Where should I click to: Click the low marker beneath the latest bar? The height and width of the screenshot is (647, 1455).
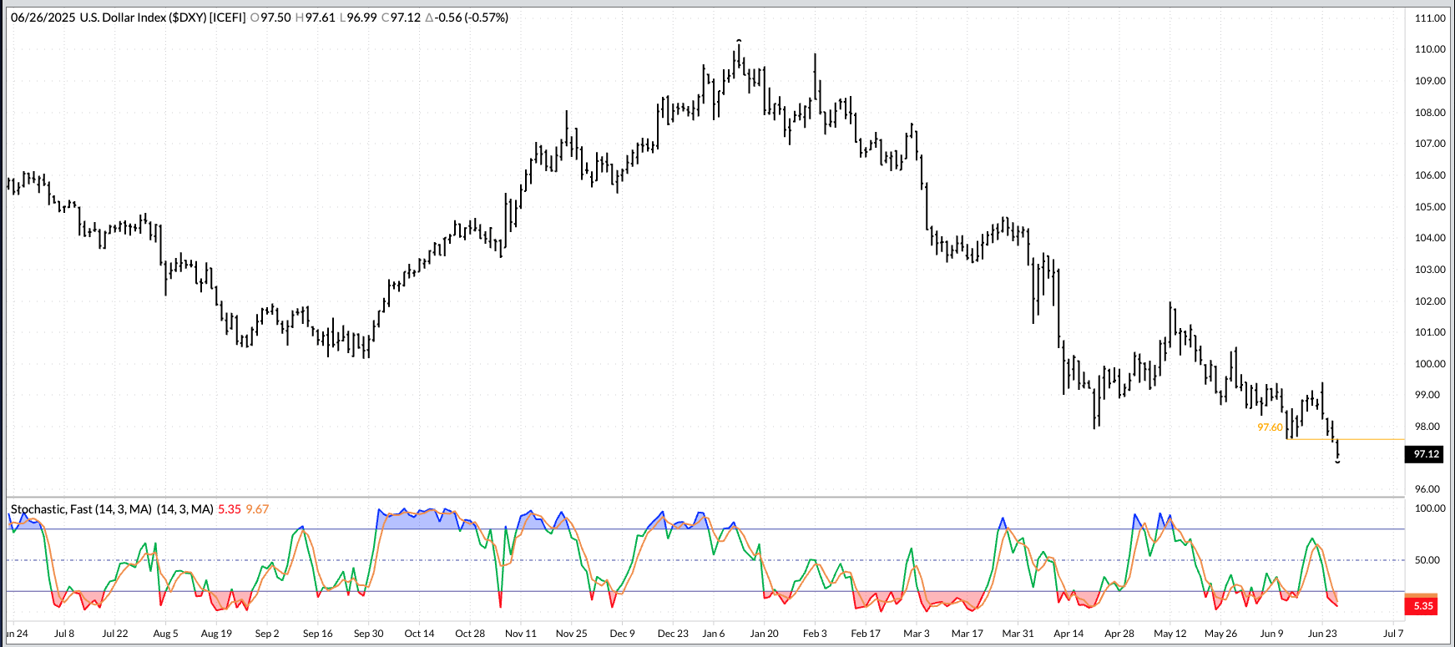[1337, 462]
